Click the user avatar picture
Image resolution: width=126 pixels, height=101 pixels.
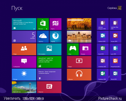point(119,8)
